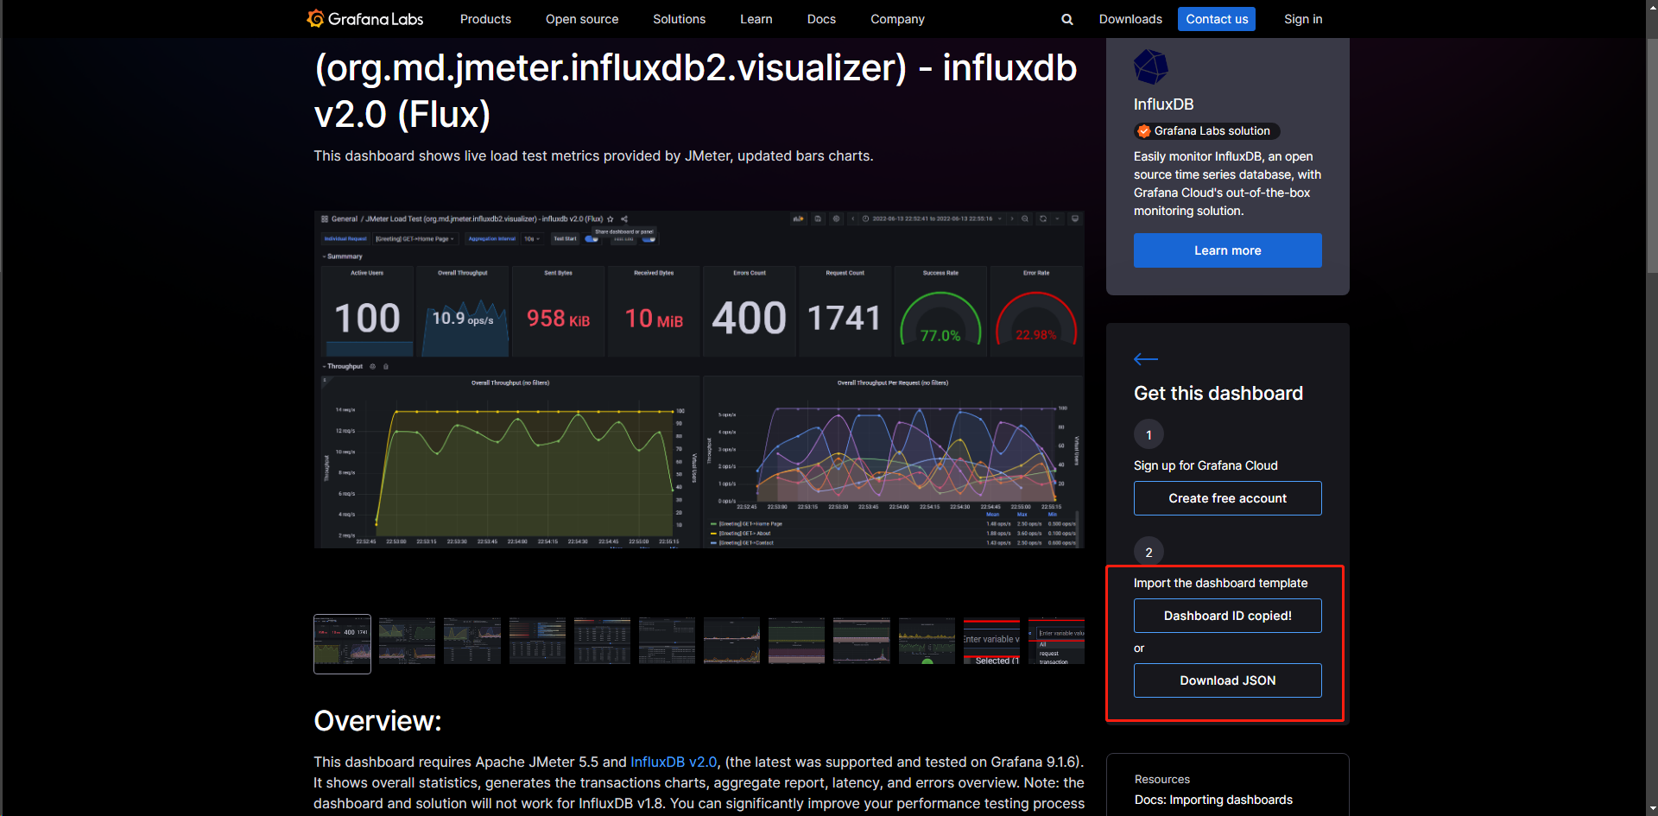Click the Dashboard ID copied! button
This screenshot has width=1658, height=816.
(x=1227, y=616)
